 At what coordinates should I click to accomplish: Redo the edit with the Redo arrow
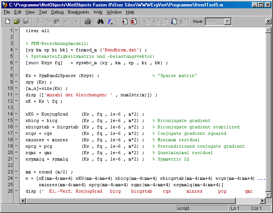[75, 22]
